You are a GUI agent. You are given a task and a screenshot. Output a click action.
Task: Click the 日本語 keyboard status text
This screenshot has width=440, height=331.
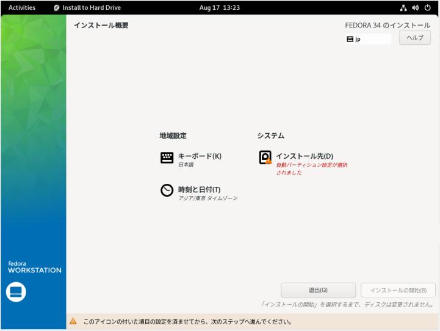(x=186, y=164)
